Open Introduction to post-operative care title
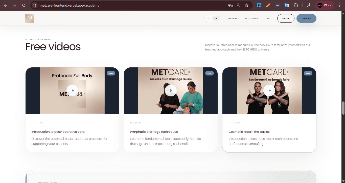 58,132
